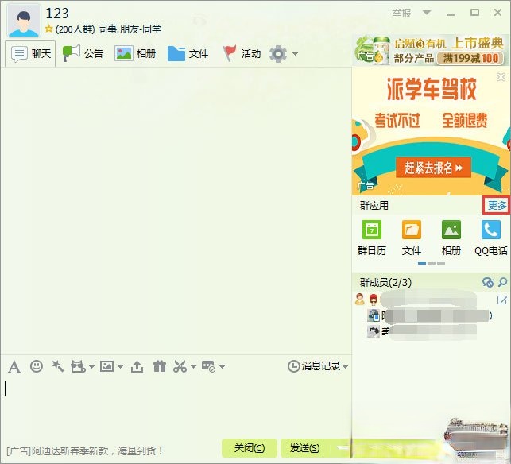511x464 pixels.
Task: Open the 公告 tab
Action: coord(83,53)
